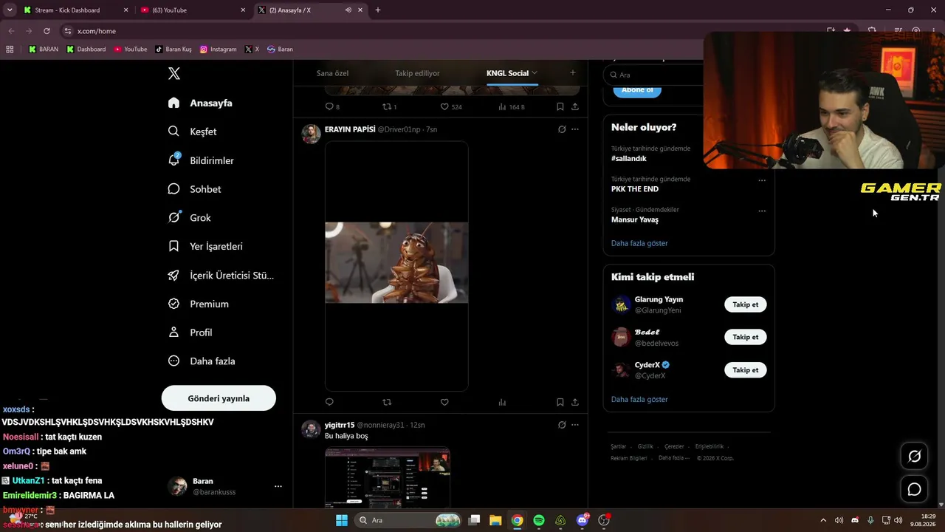Screen dimensions: 945x532
Task: Follow Glarung Yayın with Takip et
Action: click(746, 304)
